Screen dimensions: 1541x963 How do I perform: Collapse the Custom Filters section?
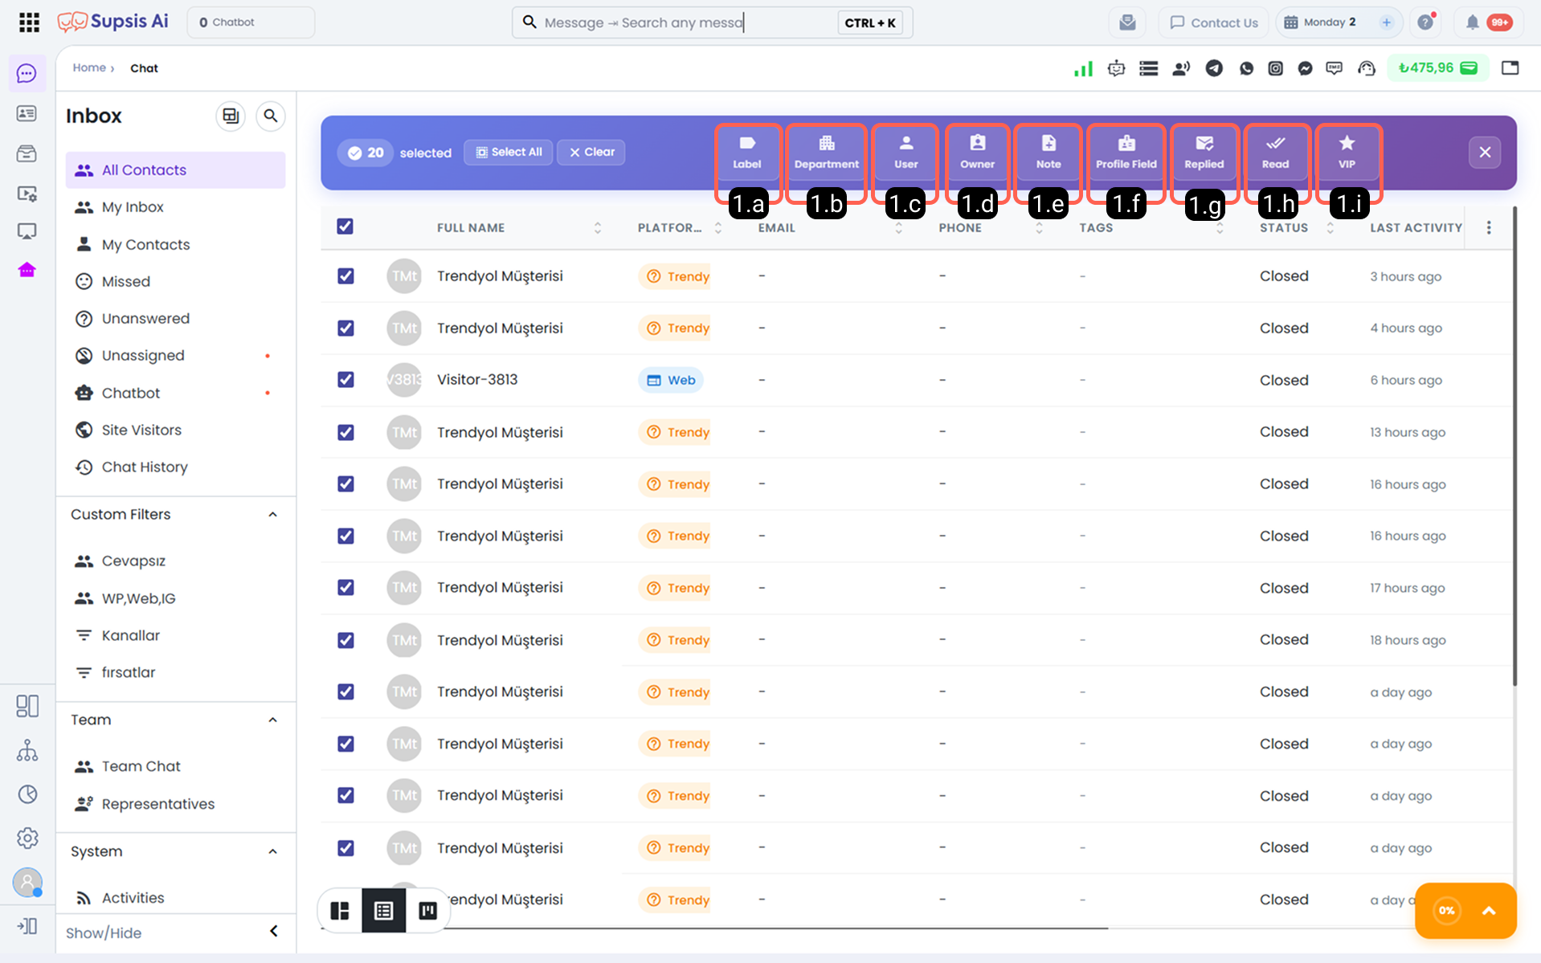coord(272,515)
